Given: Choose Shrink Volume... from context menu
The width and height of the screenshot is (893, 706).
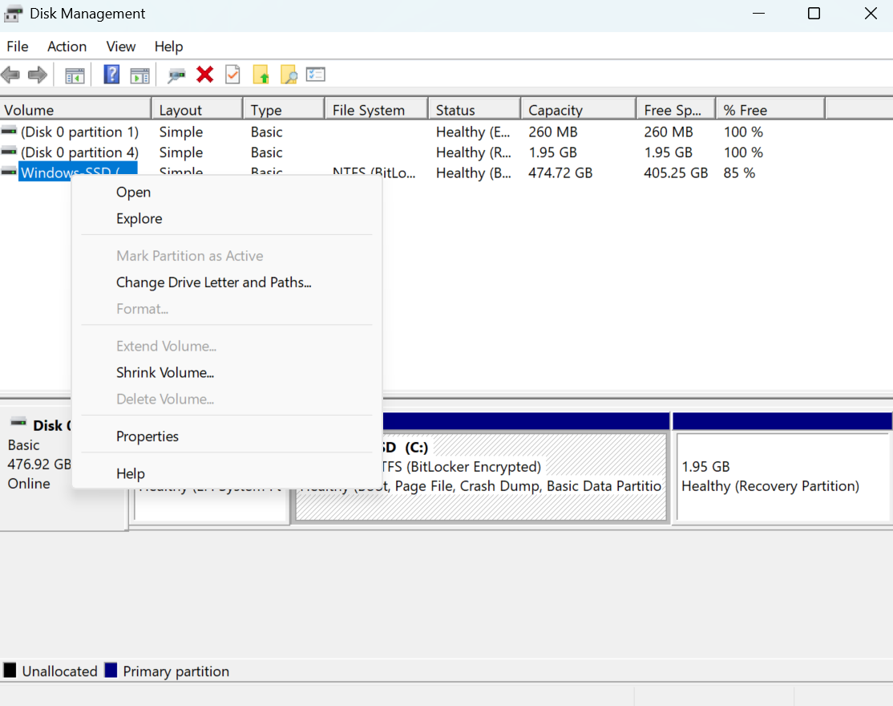Looking at the screenshot, I should tap(165, 373).
